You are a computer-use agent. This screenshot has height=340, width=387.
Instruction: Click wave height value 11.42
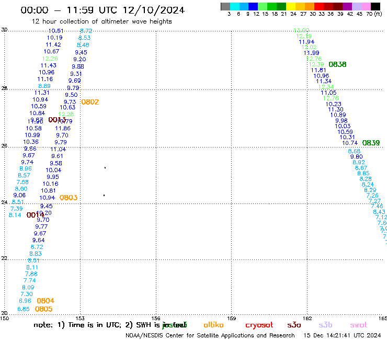53,44
